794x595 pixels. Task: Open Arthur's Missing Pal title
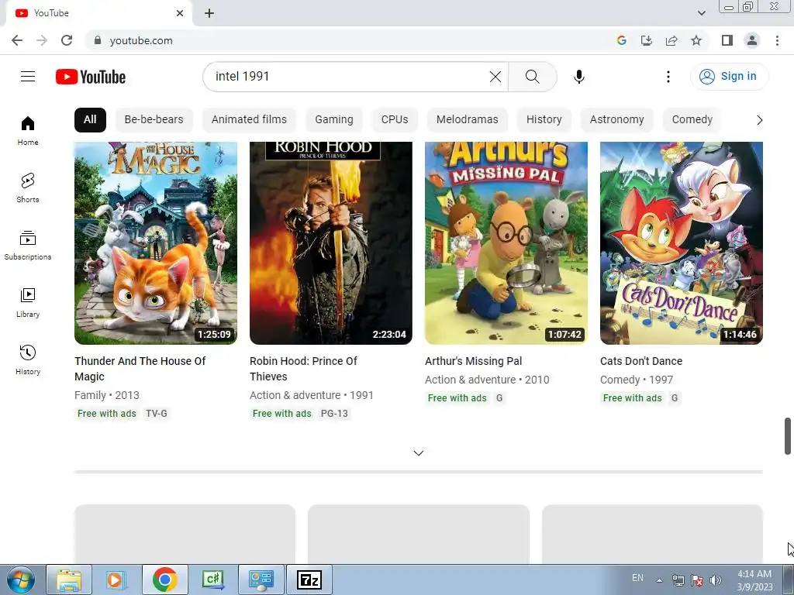(474, 361)
